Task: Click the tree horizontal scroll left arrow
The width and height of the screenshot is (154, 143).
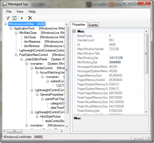Action: [x=4, y=131]
